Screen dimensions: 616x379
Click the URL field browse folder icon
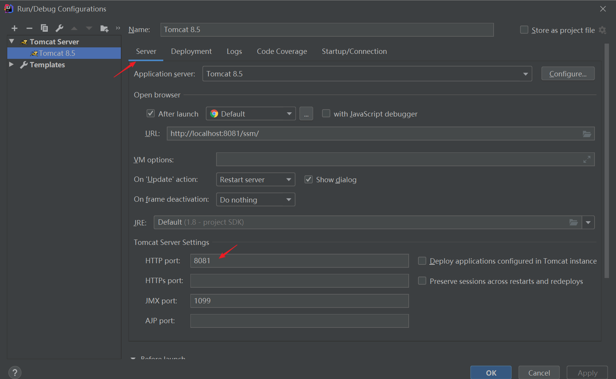pos(587,134)
